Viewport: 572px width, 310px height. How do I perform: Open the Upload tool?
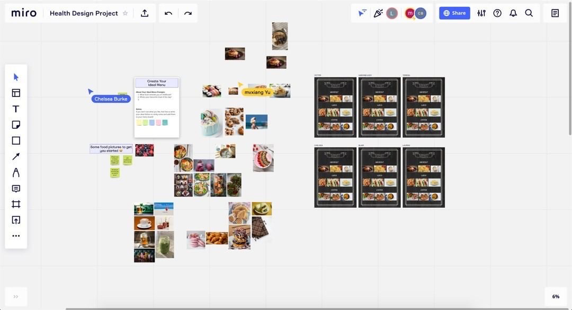click(x=16, y=220)
